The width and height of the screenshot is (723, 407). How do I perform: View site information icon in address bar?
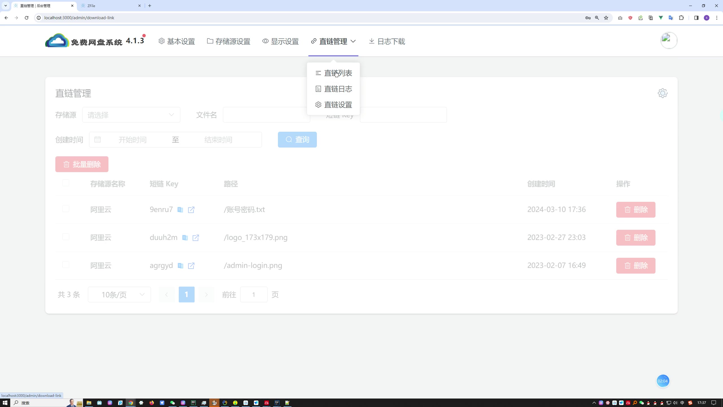[39, 18]
